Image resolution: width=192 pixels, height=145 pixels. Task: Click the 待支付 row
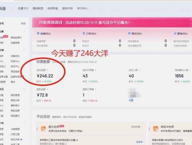pyautogui.click(x=102, y=46)
